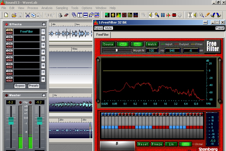Select the I-beam time selection cursor icon
226x151 pixels.
pyautogui.click(x=190, y=15)
